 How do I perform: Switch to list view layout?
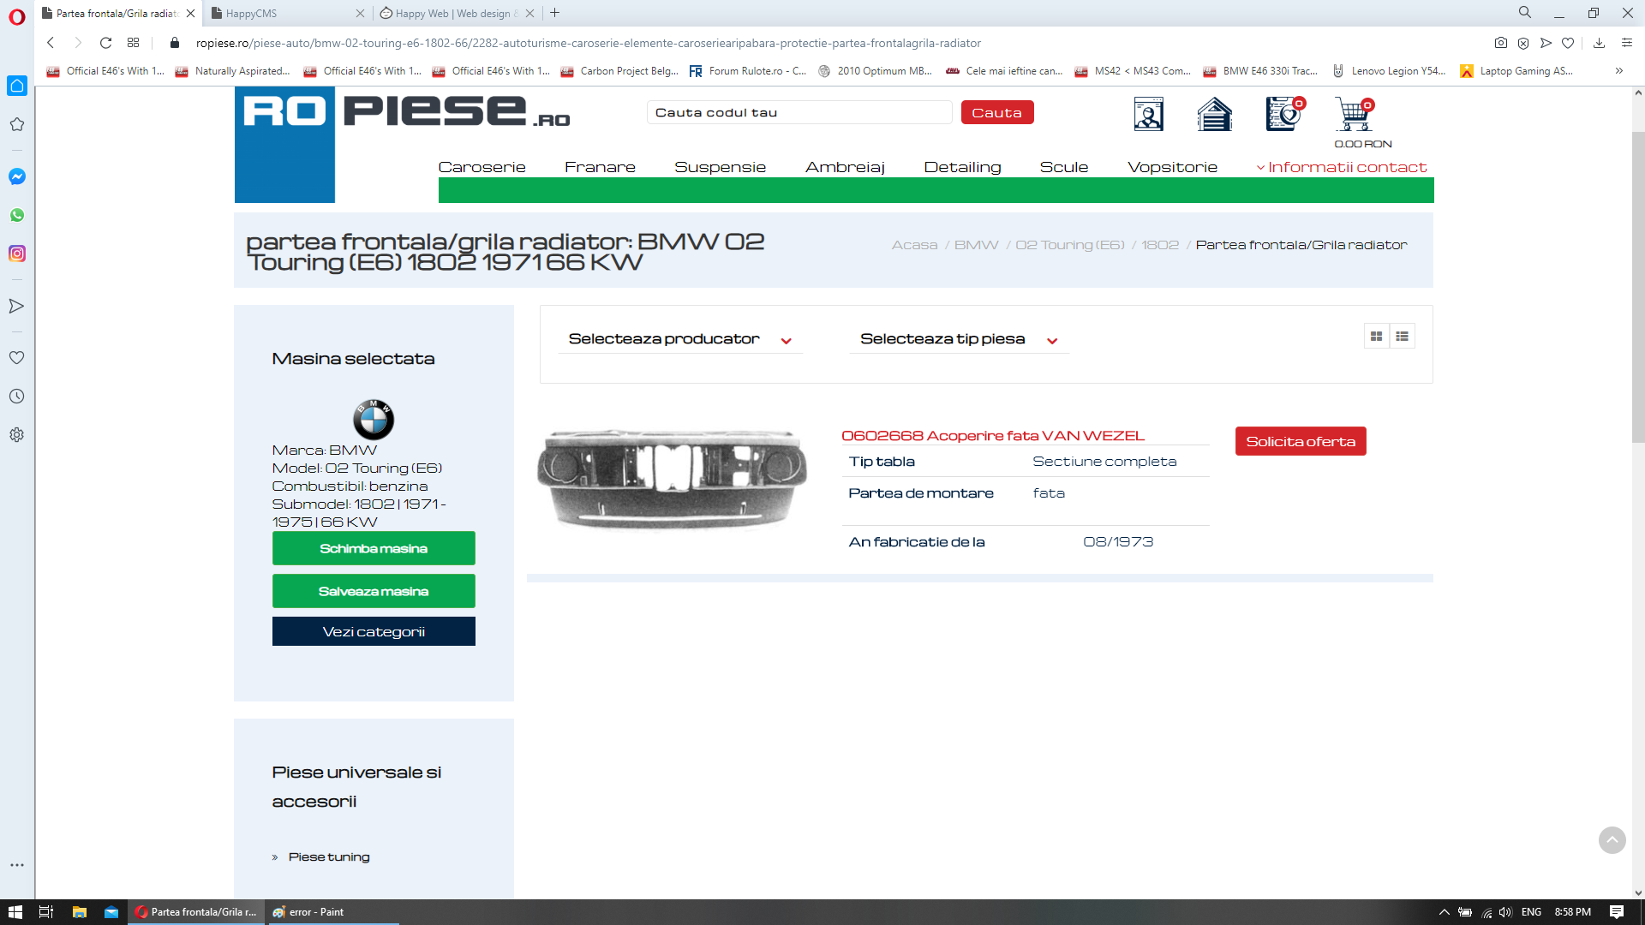(1402, 337)
